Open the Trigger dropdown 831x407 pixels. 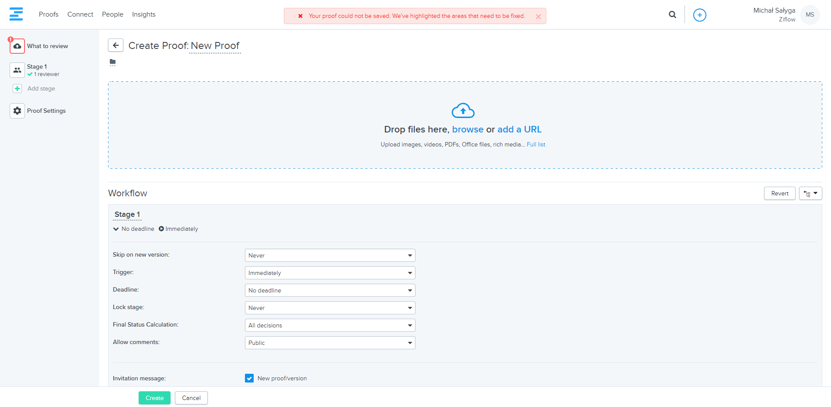[x=330, y=273]
